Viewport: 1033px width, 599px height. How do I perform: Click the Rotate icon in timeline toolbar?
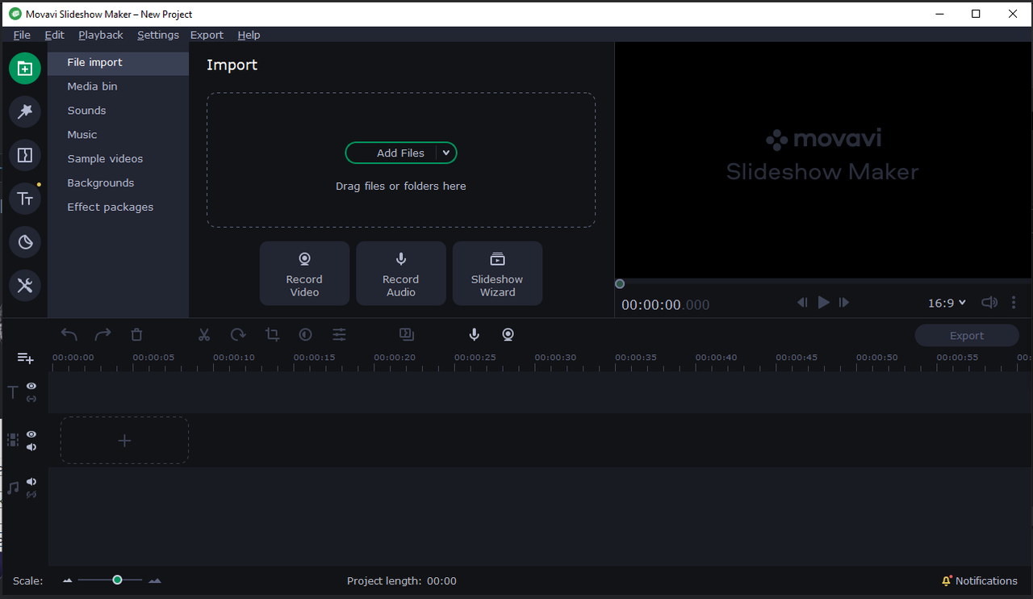point(238,334)
